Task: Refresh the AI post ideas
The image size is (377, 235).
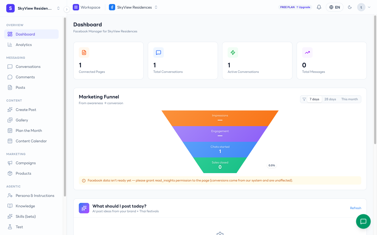Action: coord(356,208)
